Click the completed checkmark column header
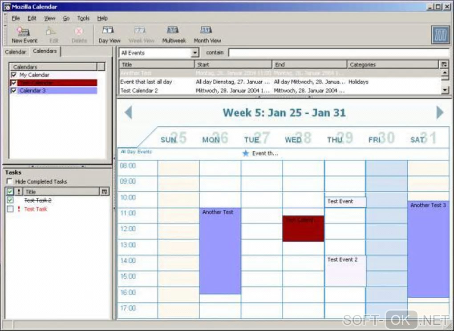The width and height of the screenshot is (454, 331). coord(10,191)
